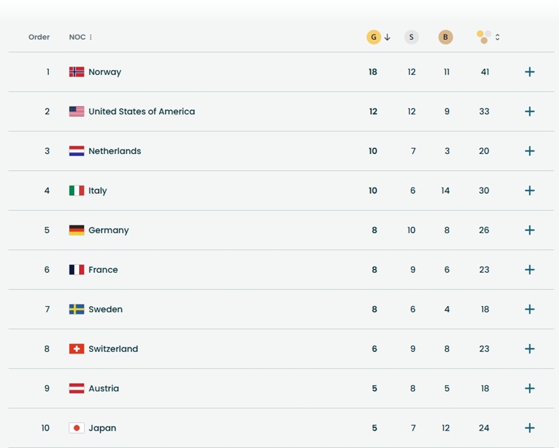Click the total medals cluster icon
The image size is (559, 448).
[484, 37]
